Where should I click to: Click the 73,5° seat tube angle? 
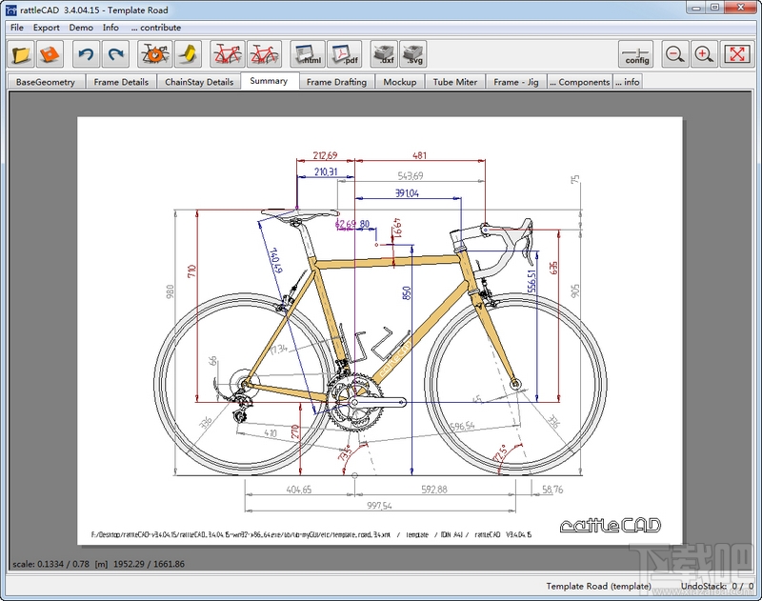(x=345, y=453)
